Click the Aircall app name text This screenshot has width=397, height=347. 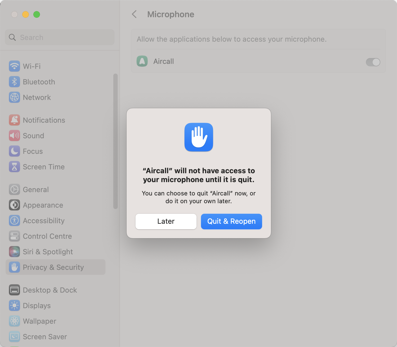164,61
